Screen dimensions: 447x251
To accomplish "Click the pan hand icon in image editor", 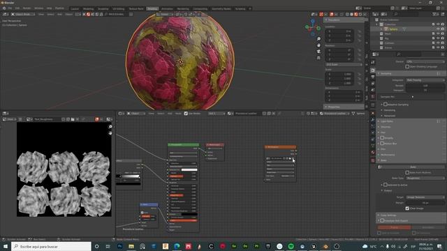I will [110, 133].
